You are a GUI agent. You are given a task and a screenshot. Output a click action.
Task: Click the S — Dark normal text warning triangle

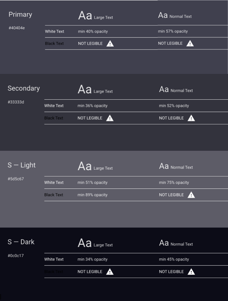pyautogui.click(x=191, y=272)
